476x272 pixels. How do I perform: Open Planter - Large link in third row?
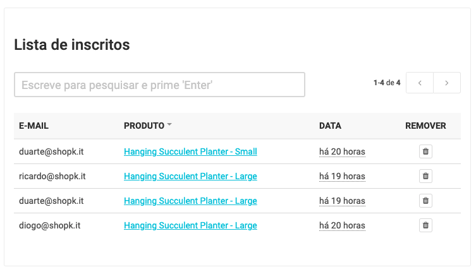[190, 201]
